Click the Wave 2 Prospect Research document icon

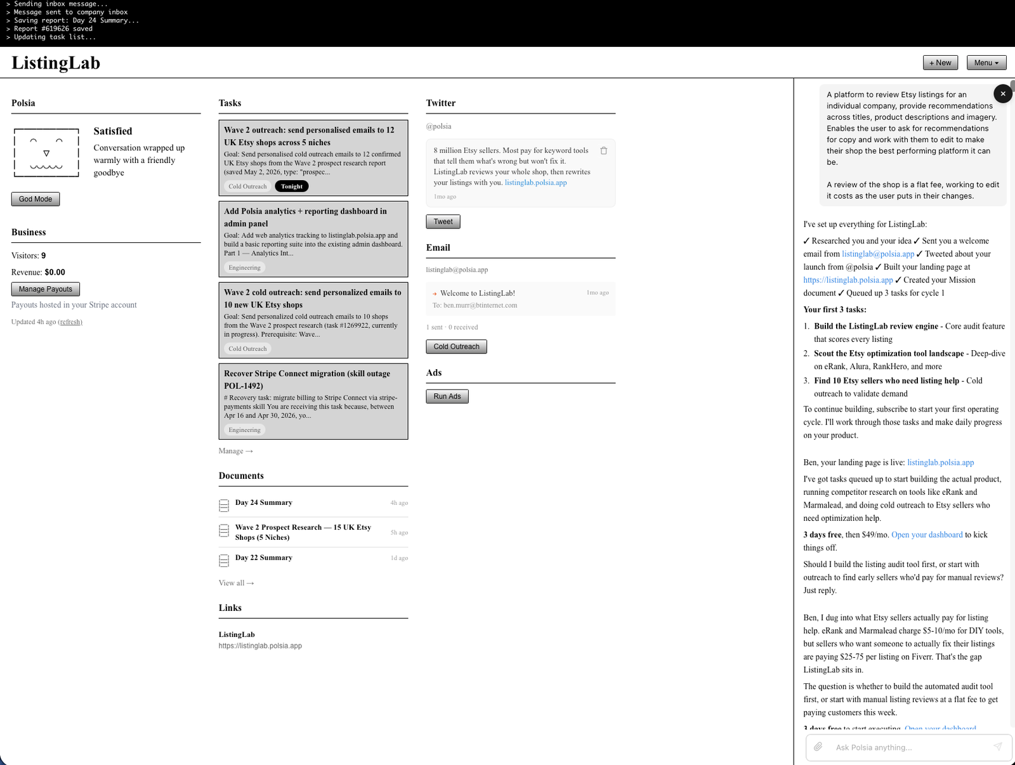coord(224,530)
